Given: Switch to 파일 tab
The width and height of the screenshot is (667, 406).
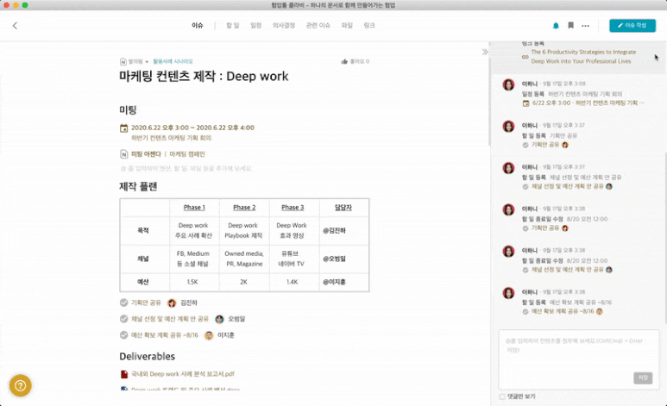Looking at the screenshot, I should point(347,26).
